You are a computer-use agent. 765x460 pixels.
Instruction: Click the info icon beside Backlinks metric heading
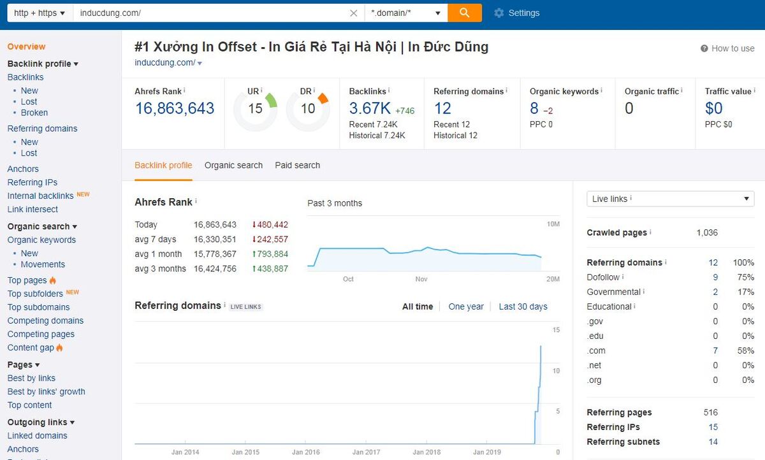click(x=389, y=90)
